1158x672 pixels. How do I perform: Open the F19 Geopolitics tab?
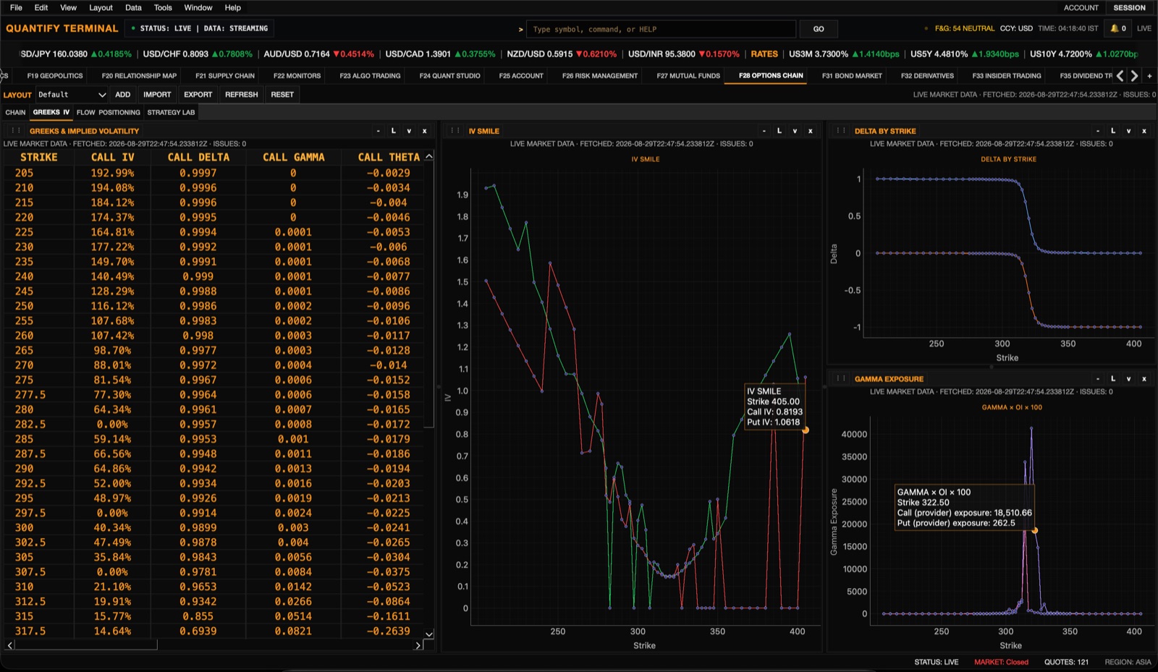(x=55, y=75)
